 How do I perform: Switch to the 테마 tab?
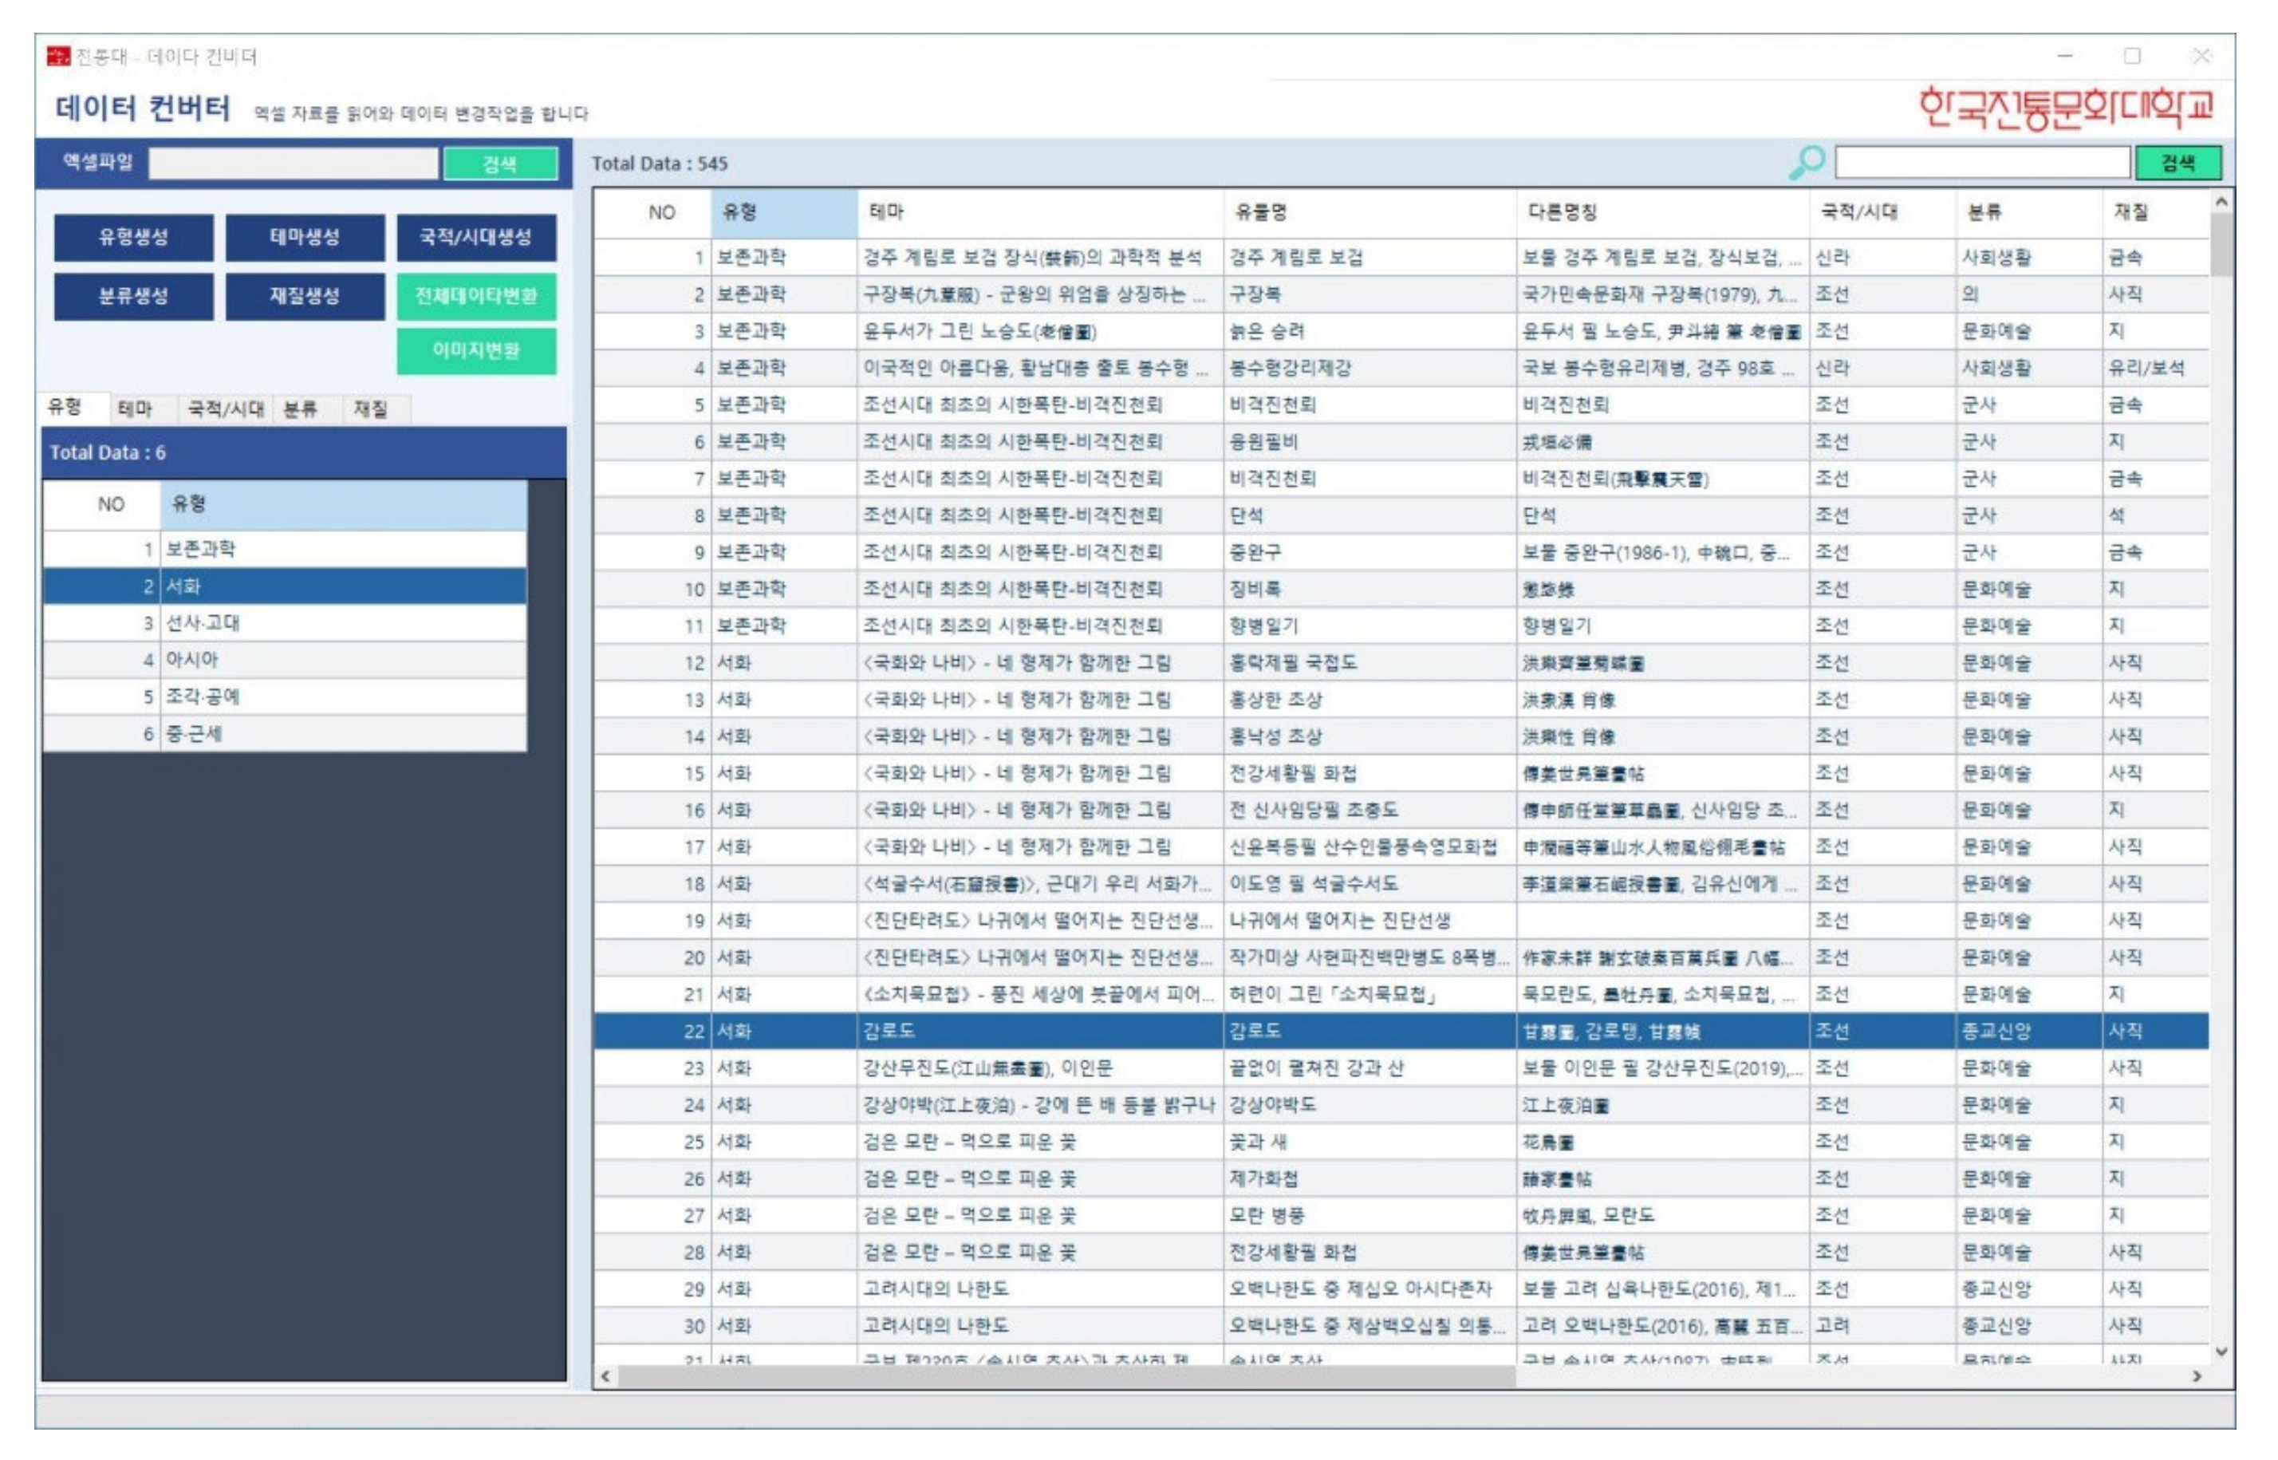point(135,408)
